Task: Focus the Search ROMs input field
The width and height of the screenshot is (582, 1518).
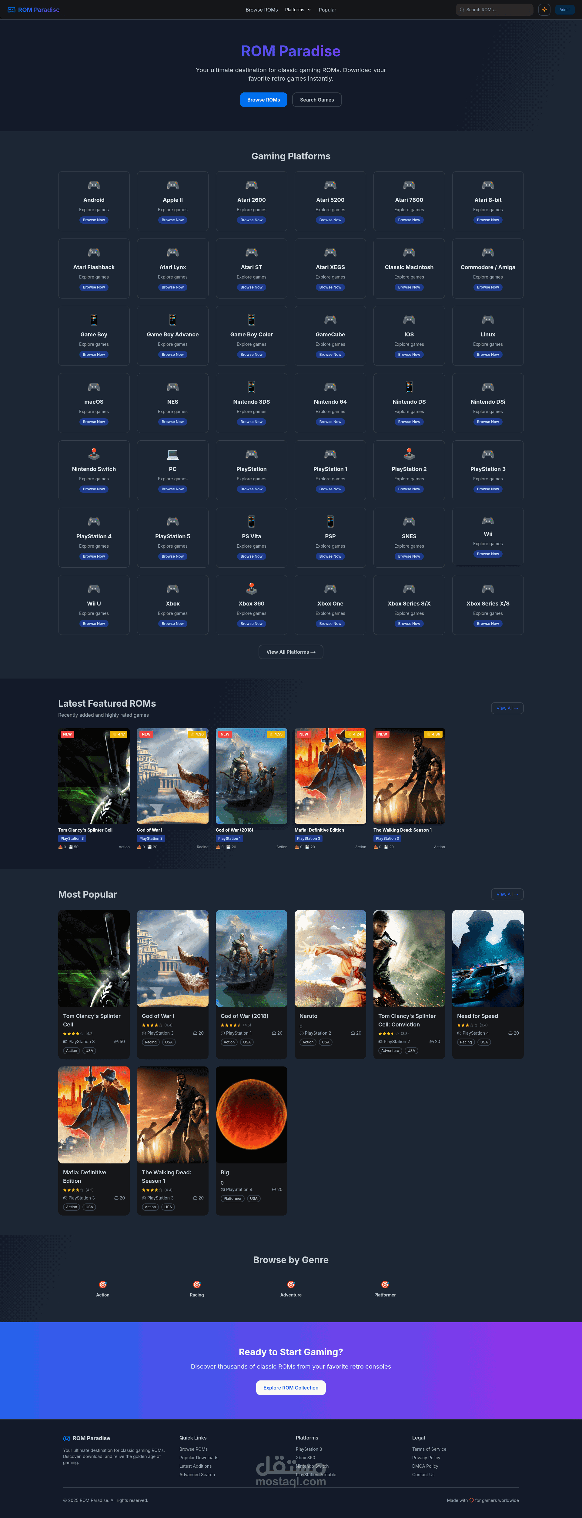Action: [x=495, y=10]
